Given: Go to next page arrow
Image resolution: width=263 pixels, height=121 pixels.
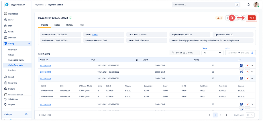Looking at the screenshot, I should point(226,115).
